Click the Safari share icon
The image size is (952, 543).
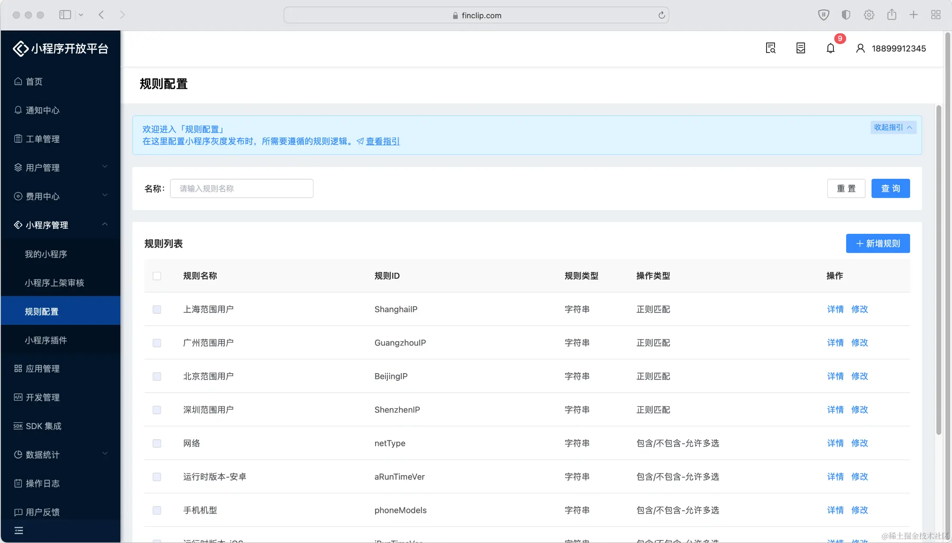coord(891,15)
